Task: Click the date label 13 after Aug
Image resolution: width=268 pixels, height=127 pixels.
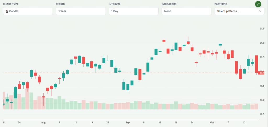Action: [x=75, y=122]
